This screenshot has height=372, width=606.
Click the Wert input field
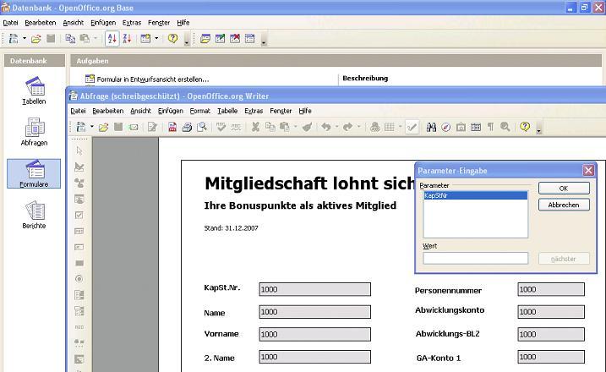pos(475,259)
